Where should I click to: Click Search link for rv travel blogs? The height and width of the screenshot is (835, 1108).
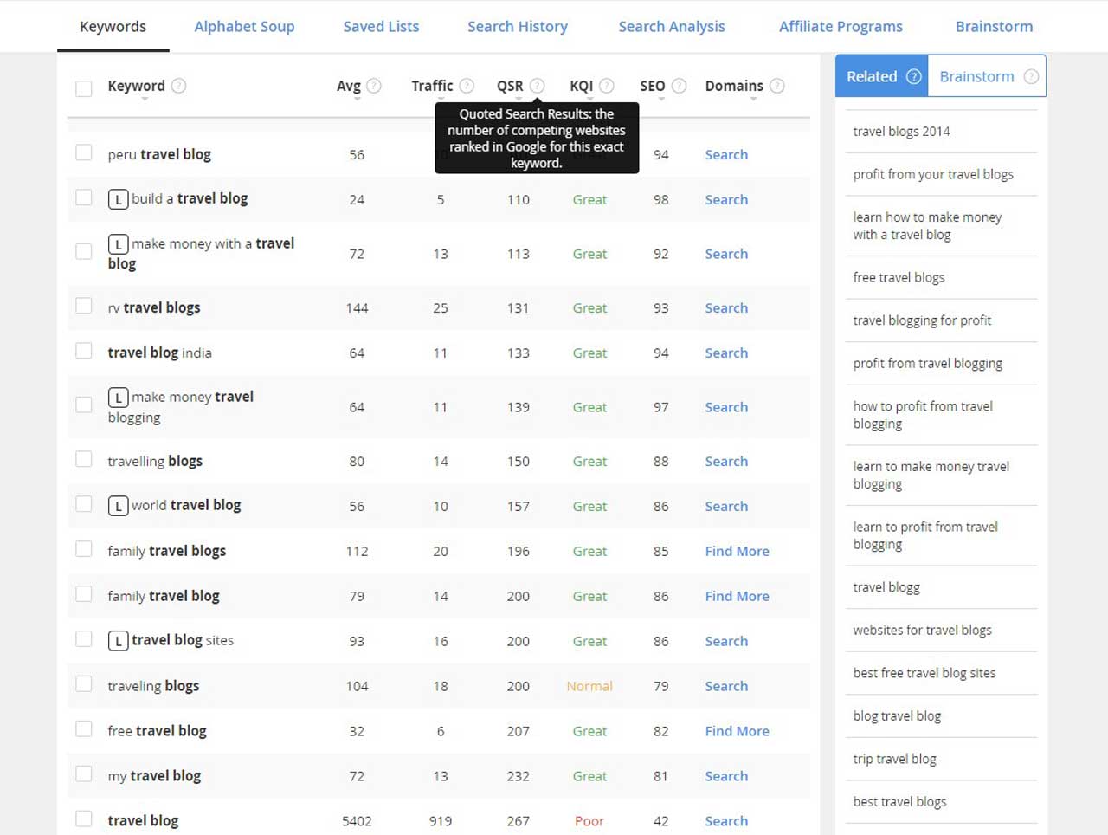[726, 308]
